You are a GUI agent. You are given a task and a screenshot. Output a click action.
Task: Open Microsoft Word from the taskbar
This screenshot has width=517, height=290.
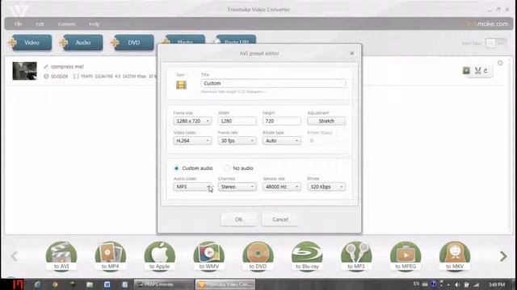[107, 284]
